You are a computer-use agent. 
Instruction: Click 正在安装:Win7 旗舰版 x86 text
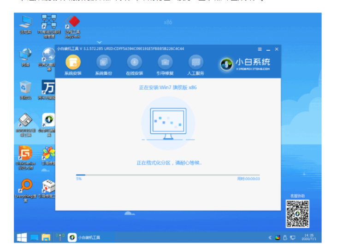pos(168,88)
